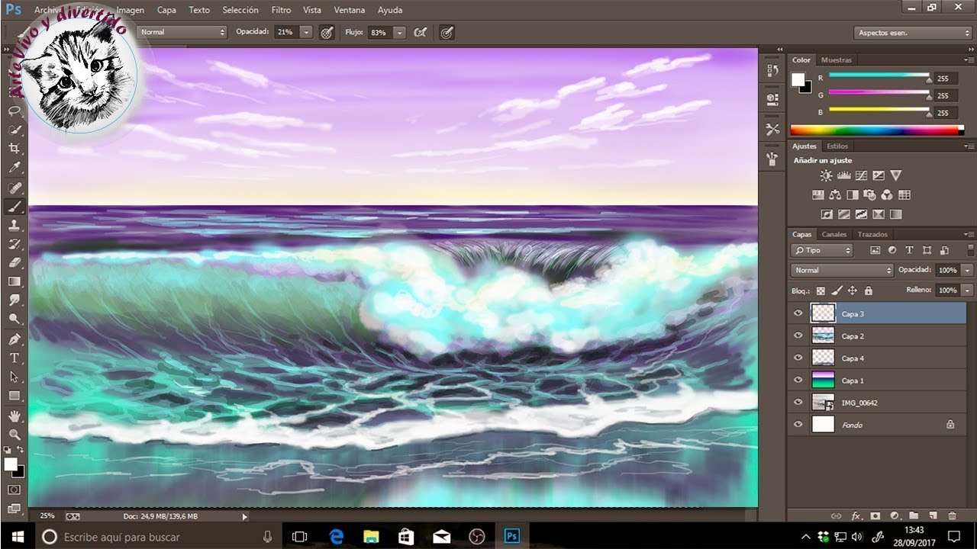Click the Windows search box
The width and height of the screenshot is (977, 549).
point(157,537)
